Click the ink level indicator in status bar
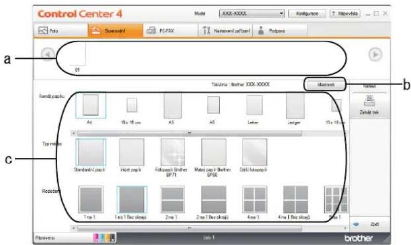 [104, 238]
